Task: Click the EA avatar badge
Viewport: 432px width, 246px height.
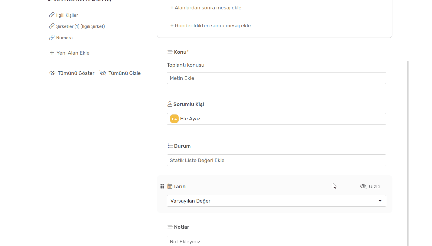Action: (x=174, y=119)
